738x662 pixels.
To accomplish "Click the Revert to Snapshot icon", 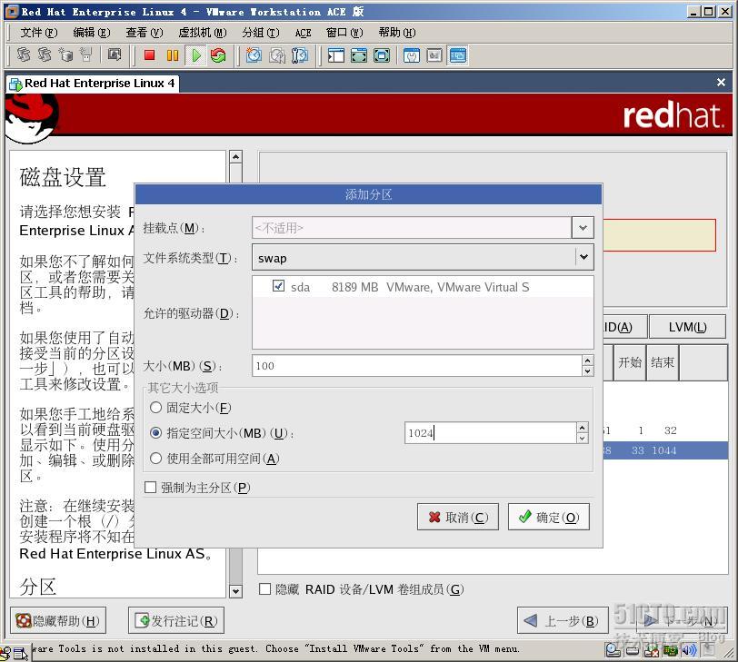I will pyautogui.click(x=277, y=55).
